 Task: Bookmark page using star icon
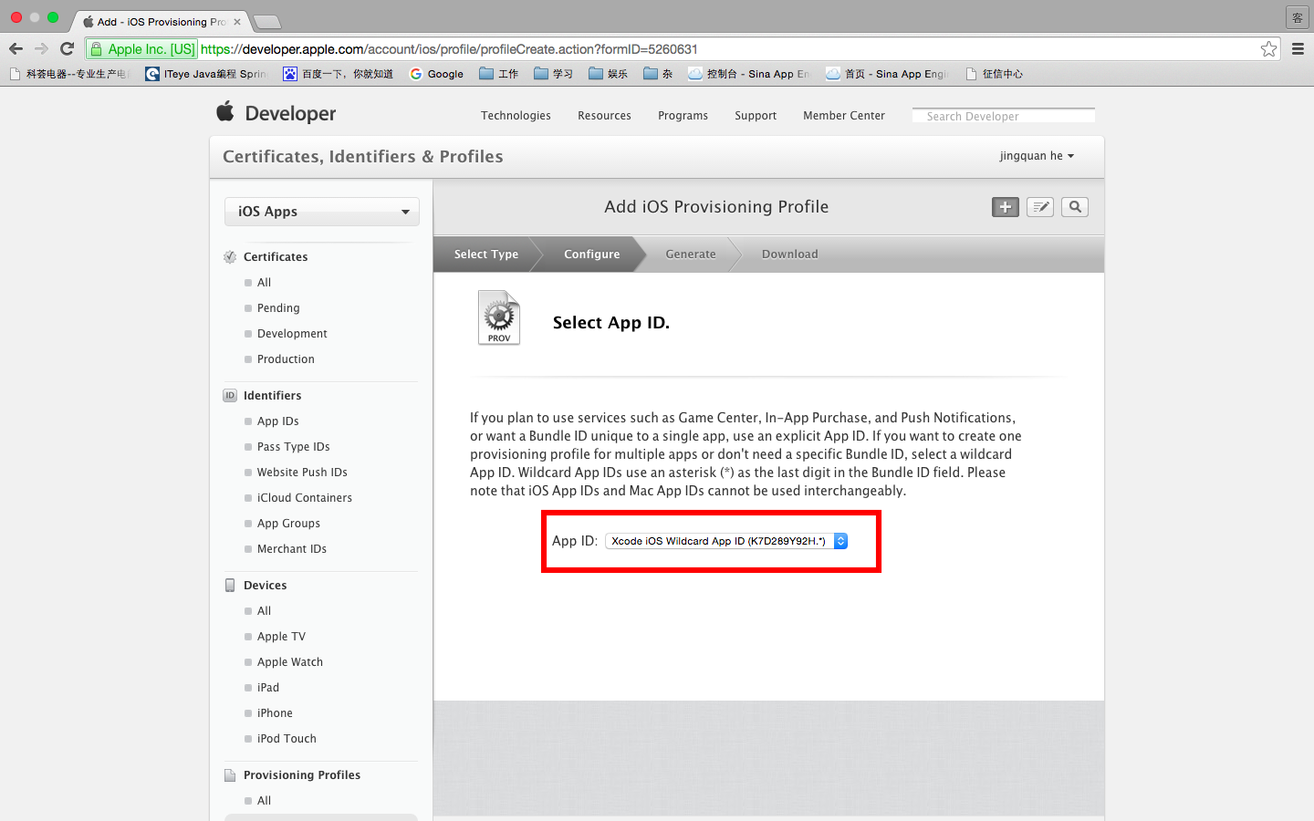tap(1268, 49)
